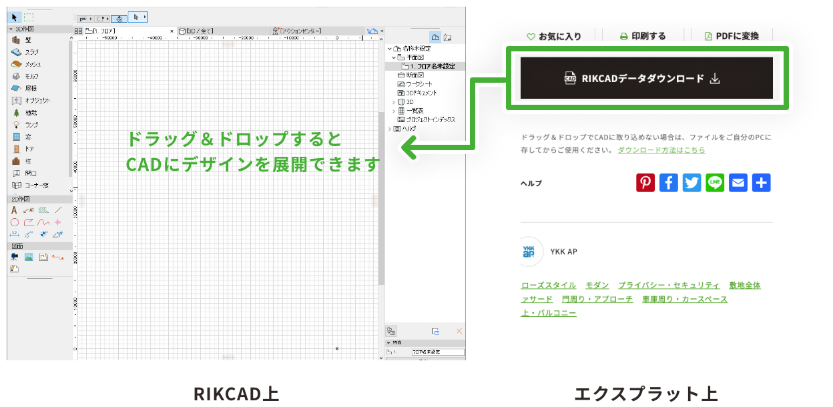Select the arrow selection tool in RIKCAD toolbox
Viewport: 833px width, 407px height.
15,17
